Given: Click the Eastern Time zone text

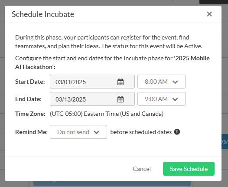Looking at the screenshot, I should [x=107, y=114].
